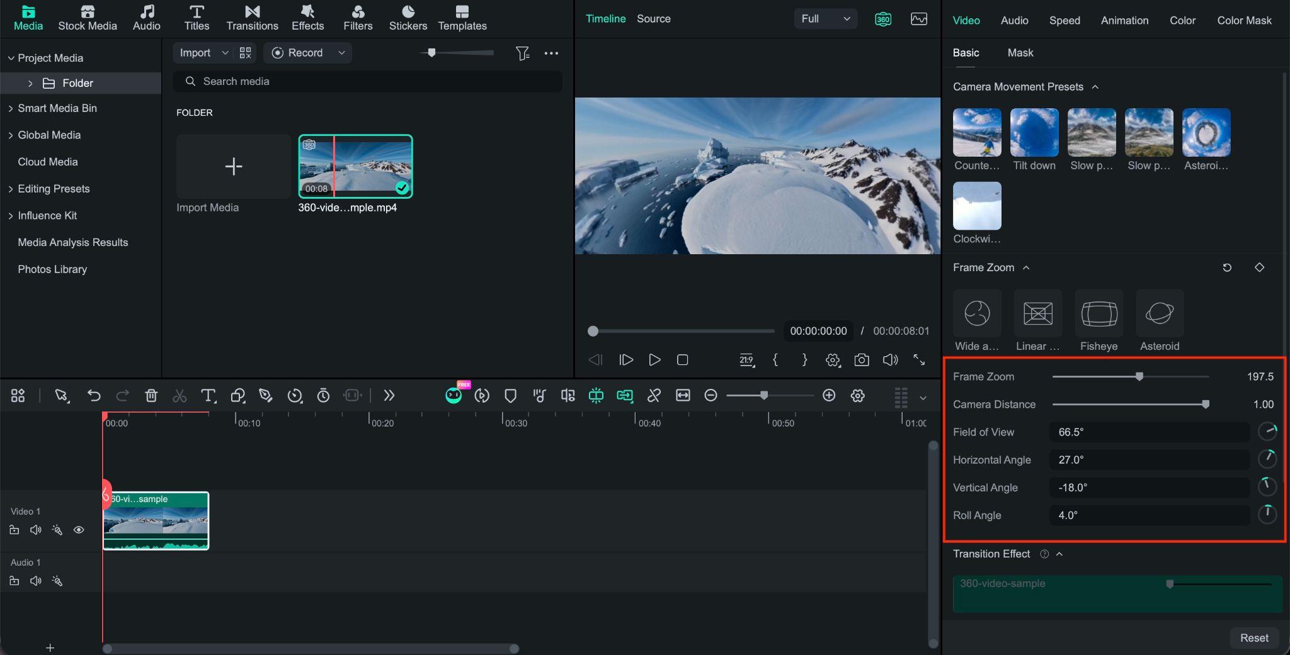Open media panel more options
Image resolution: width=1290 pixels, height=655 pixels.
click(551, 53)
